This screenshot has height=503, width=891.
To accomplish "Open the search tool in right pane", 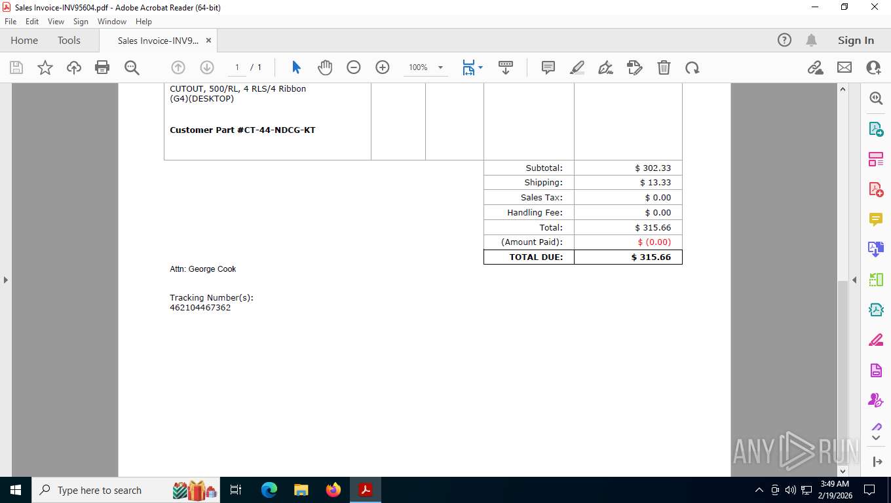I will point(876,98).
